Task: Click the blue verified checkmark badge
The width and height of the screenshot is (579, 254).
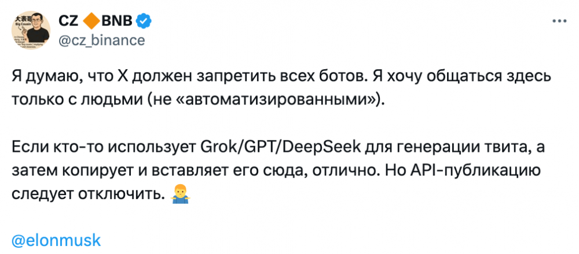Action: tap(144, 21)
